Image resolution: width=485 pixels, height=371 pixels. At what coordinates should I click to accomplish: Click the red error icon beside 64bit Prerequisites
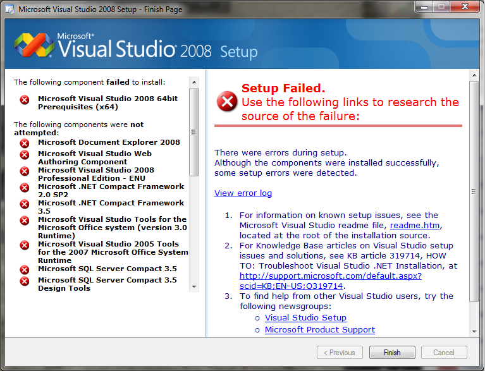click(25, 100)
